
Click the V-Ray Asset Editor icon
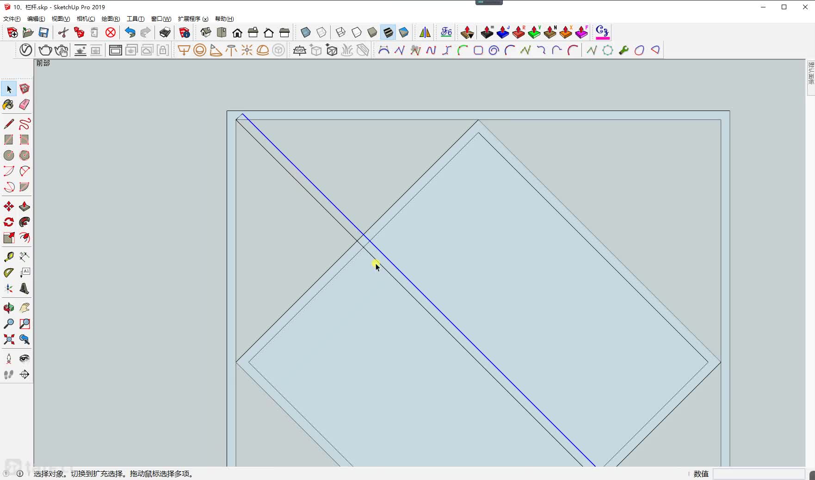[26, 50]
